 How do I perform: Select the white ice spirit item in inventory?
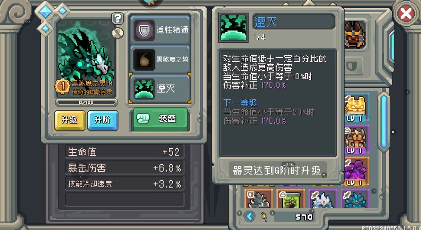323,199
